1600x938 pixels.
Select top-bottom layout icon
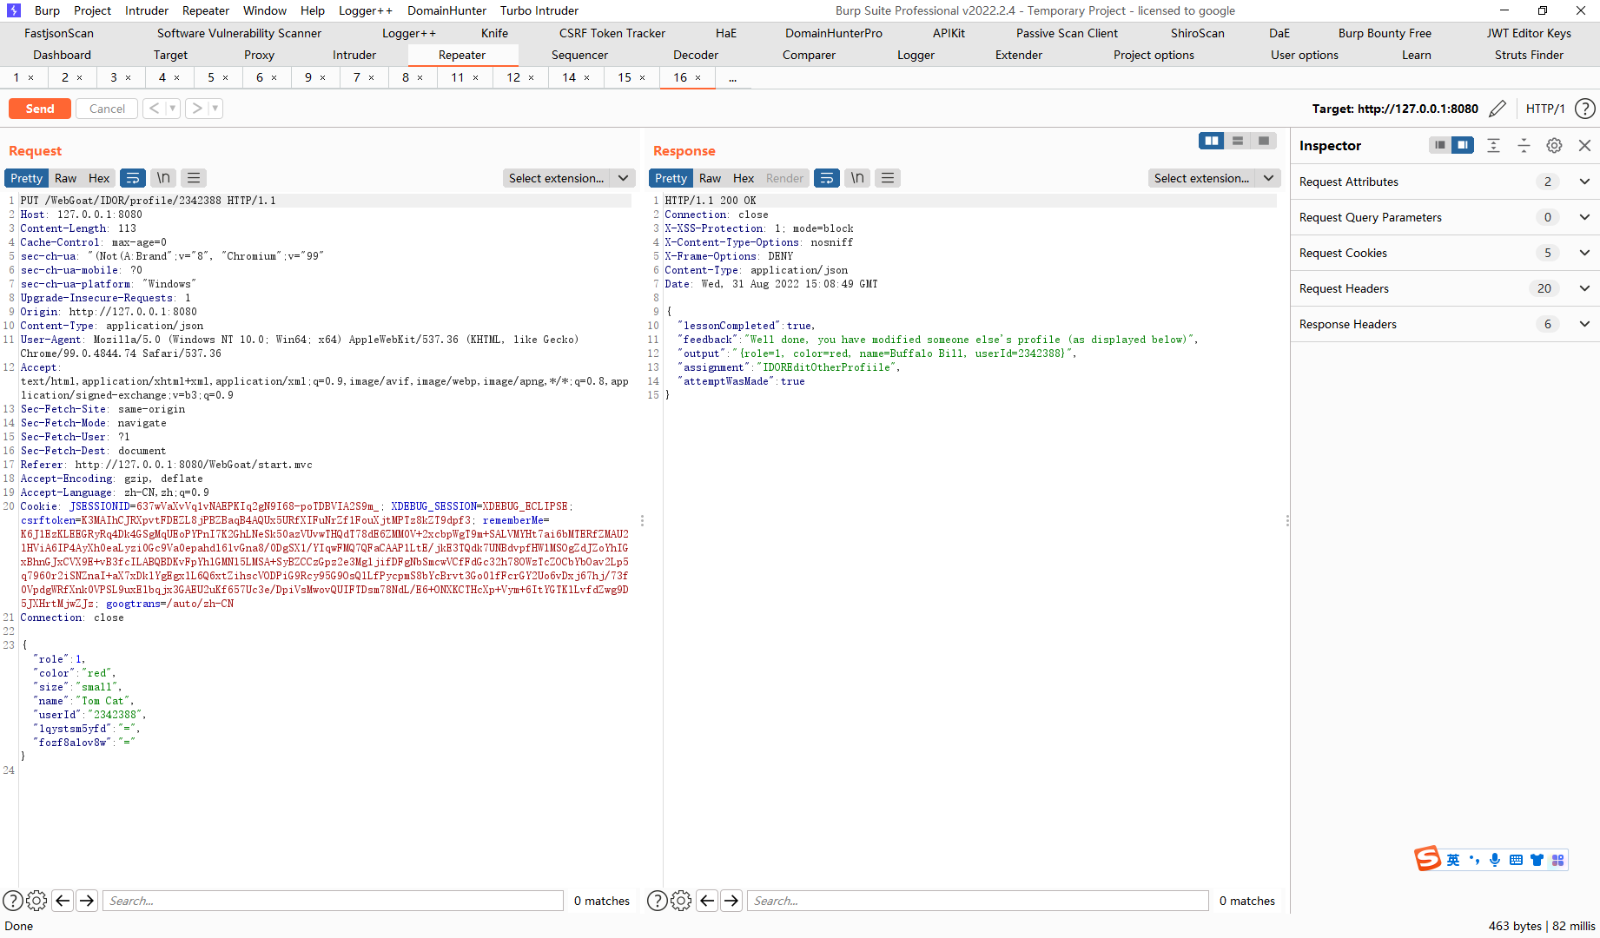click(1238, 141)
